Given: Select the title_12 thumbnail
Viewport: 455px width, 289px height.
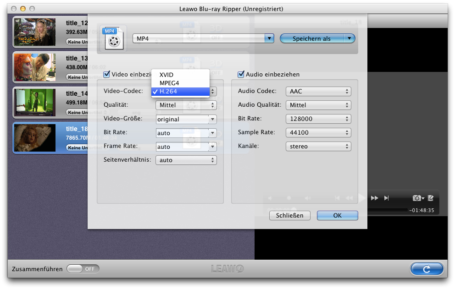Looking at the screenshot, I should pos(35,32).
